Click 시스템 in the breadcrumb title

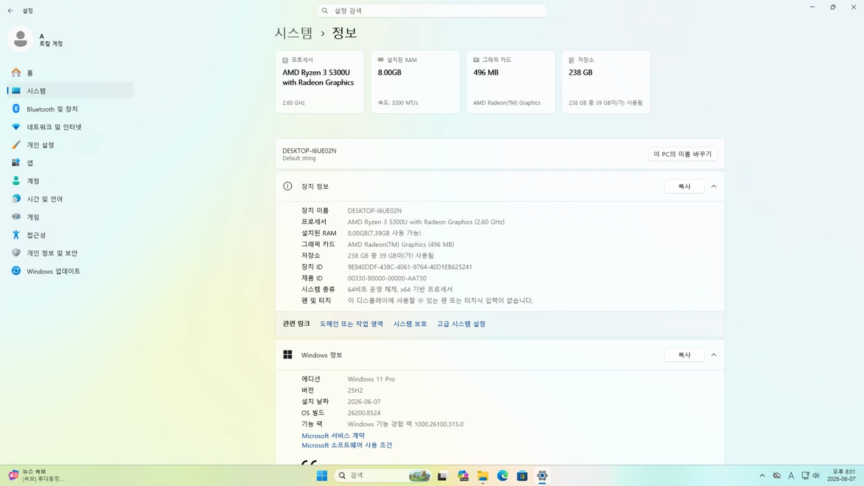[x=293, y=33]
